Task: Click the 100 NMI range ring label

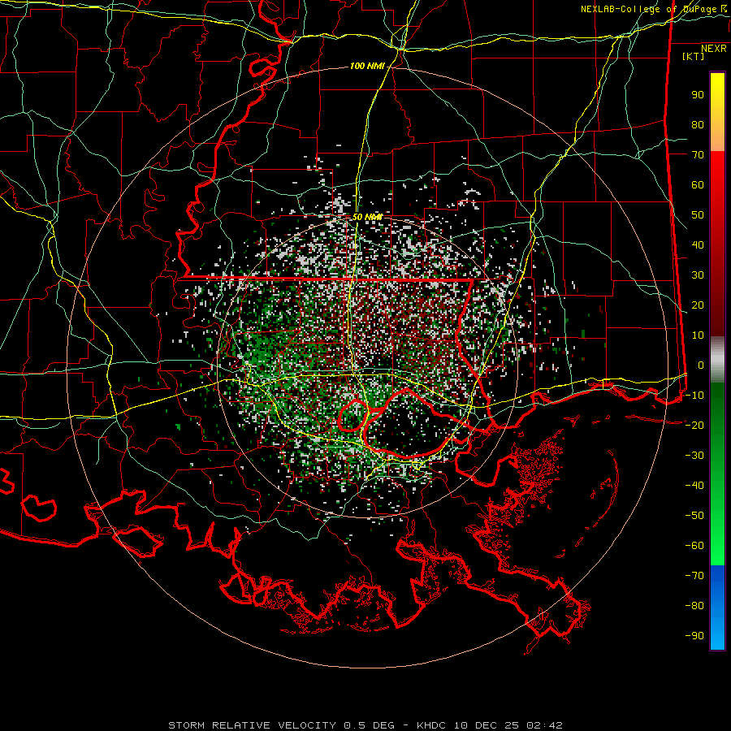Action: point(367,67)
